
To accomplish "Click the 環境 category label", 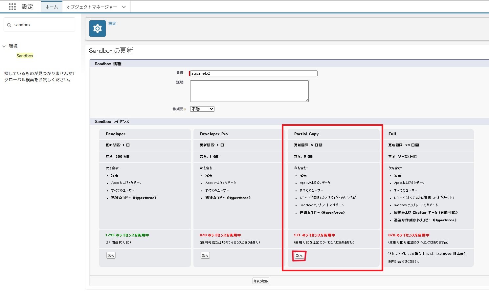I will (13, 46).
